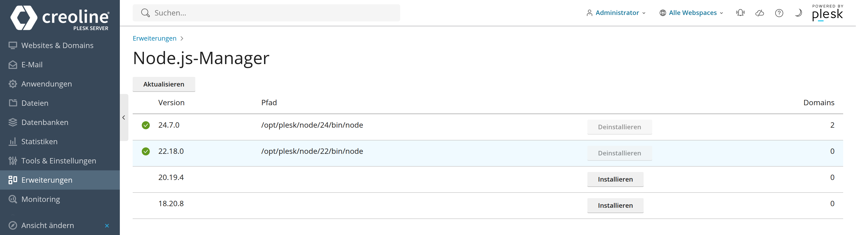The image size is (856, 235).
Task: Open the help question mark icon
Action: coord(779,13)
